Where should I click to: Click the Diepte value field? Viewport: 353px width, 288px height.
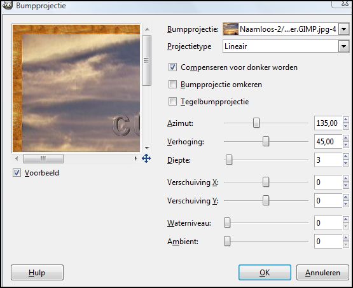point(328,160)
